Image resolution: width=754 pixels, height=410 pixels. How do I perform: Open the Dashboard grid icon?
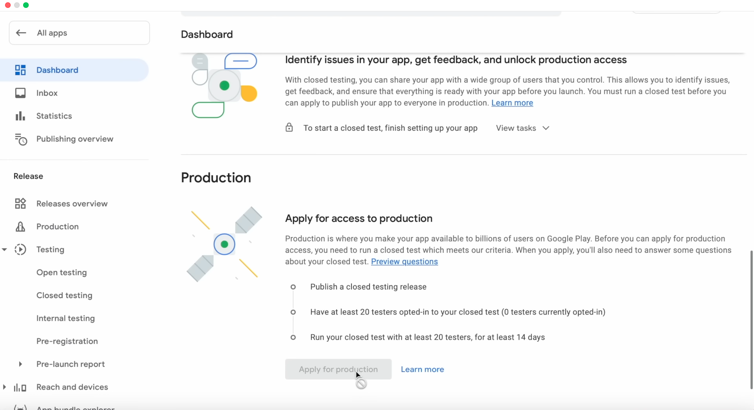[x=20, y=70]
